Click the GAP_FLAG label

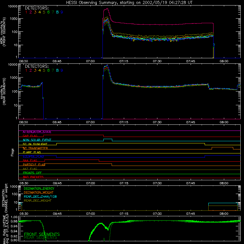pyautogui.click(x=30, y=136)
